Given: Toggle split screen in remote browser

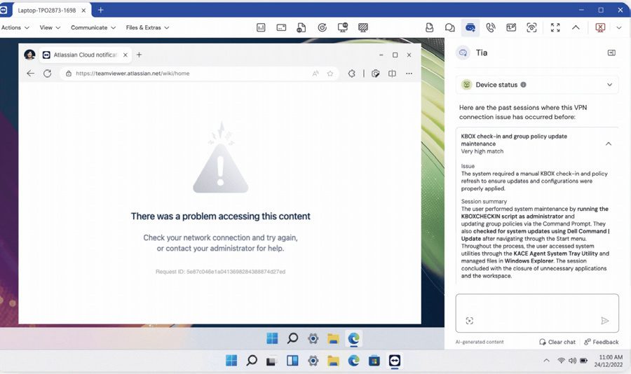Looking at the screenshot, I should [x=392, y=74].
